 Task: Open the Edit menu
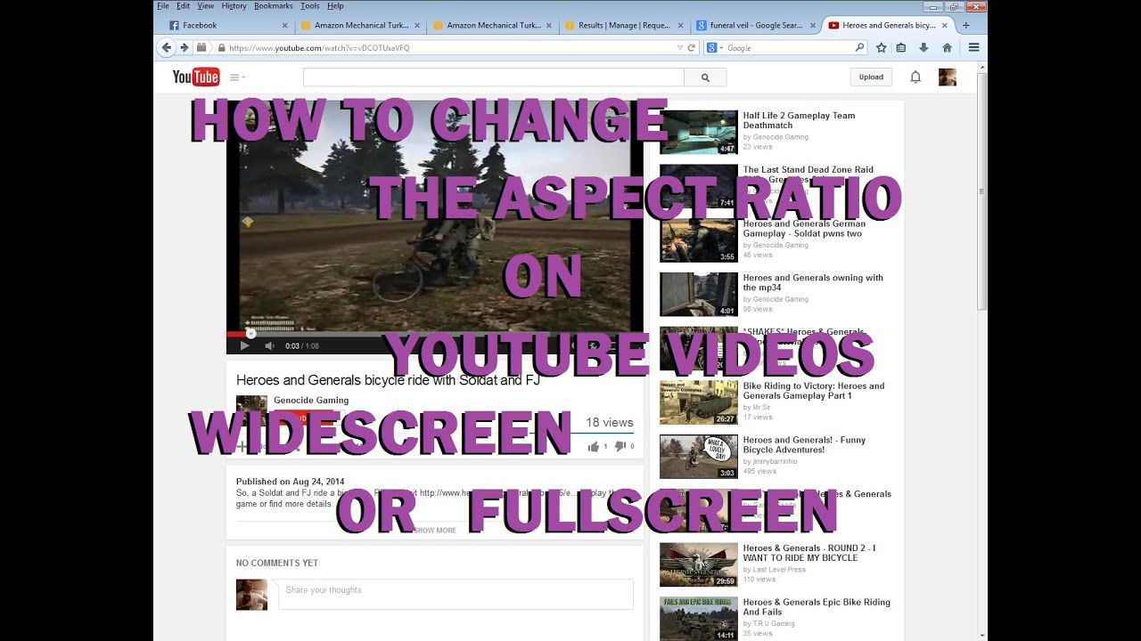pyautogui.click(x=183, y=5)
